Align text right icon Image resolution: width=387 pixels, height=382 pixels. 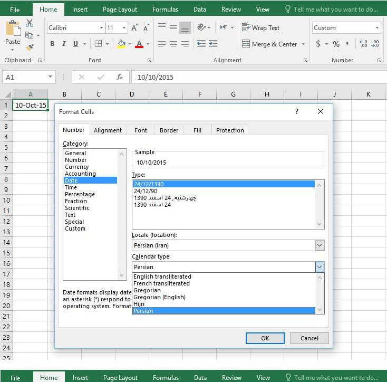185,44
